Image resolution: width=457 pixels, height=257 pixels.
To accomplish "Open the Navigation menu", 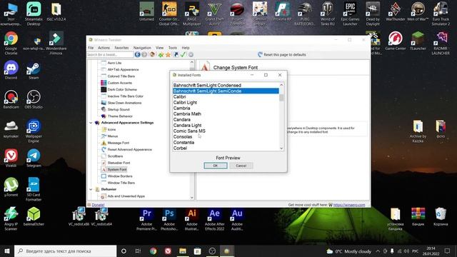I will [142, 48].
